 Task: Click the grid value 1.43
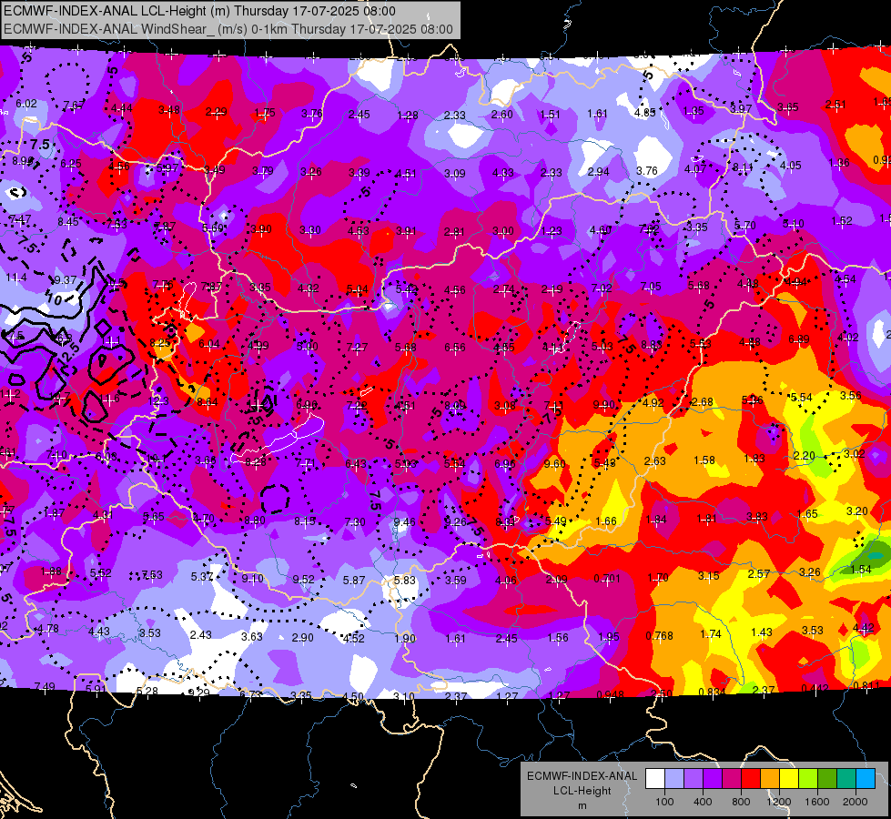(762, 632)
